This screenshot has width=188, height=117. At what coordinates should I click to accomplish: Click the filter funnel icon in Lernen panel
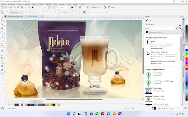pyautogui.click(x=180, y=28)
